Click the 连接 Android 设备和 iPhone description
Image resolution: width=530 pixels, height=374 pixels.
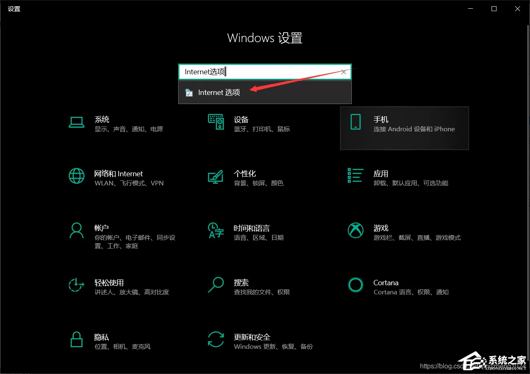click(x=414, y=129)
